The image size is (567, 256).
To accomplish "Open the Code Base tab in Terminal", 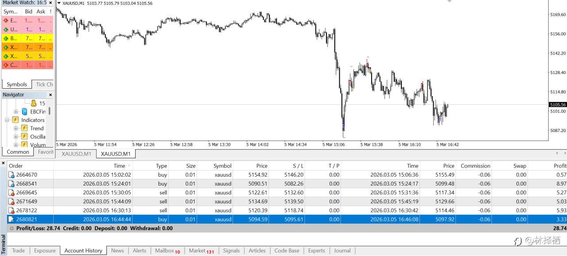I will 287,251.
